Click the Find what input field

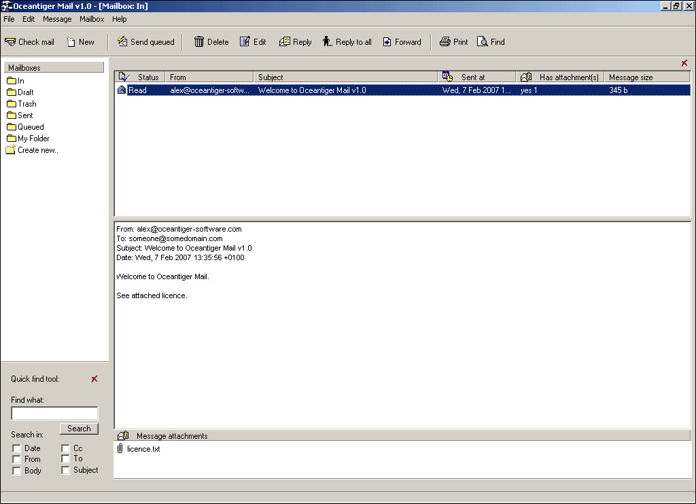tap(54, 413)
